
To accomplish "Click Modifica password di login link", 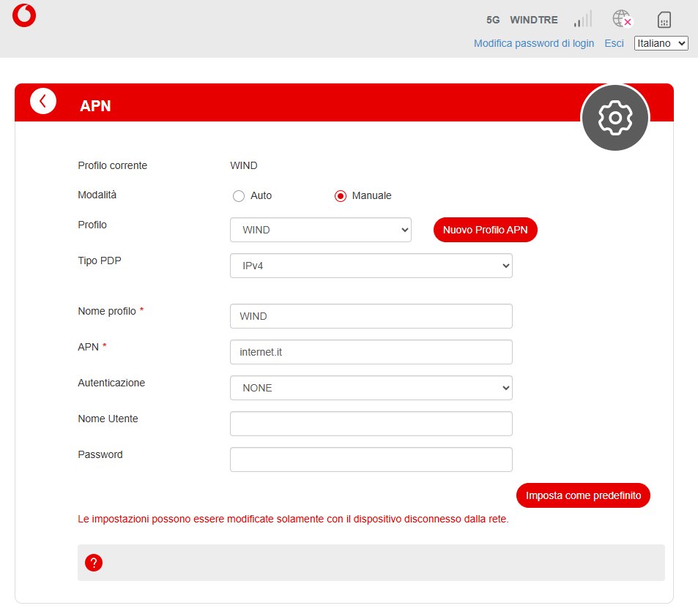I will [x=533, y=44].
